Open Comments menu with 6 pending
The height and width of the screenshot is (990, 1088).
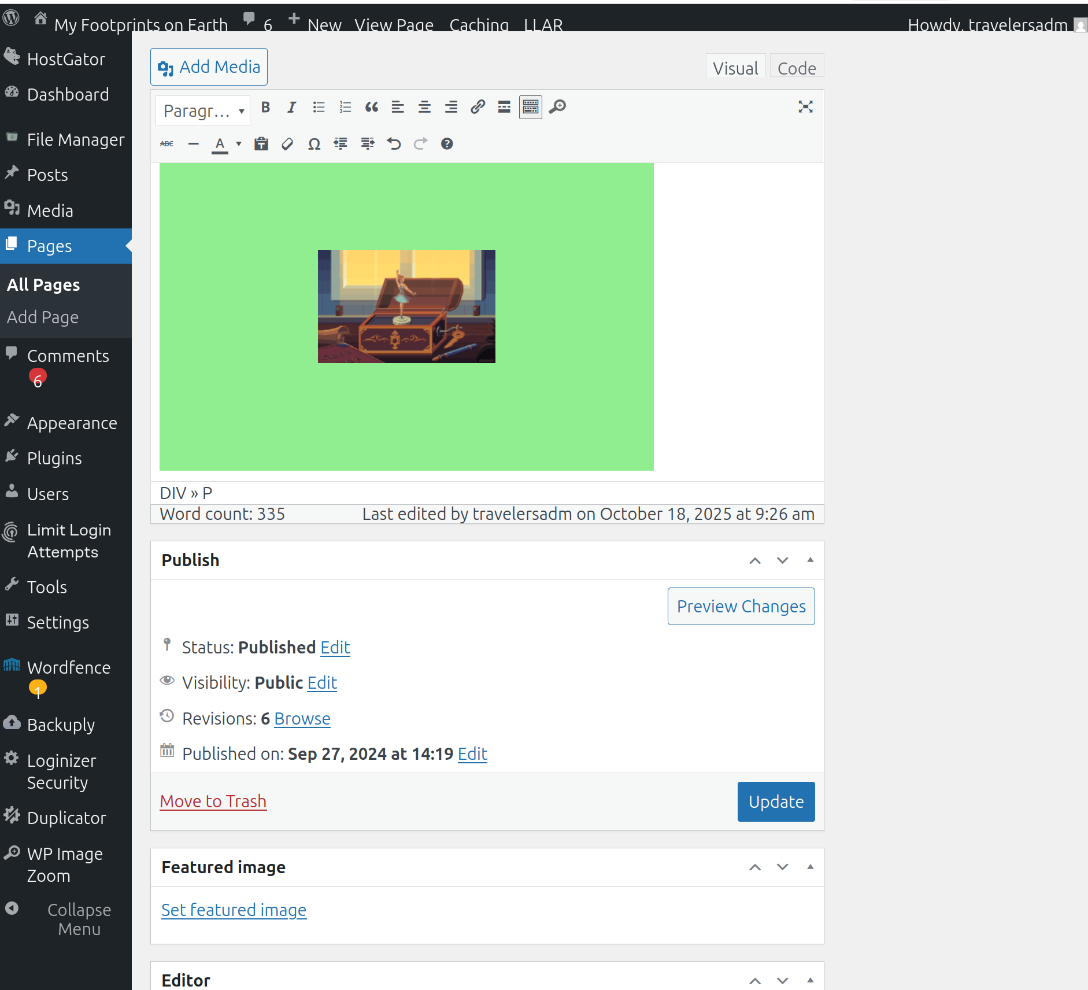tap(66, 367)
